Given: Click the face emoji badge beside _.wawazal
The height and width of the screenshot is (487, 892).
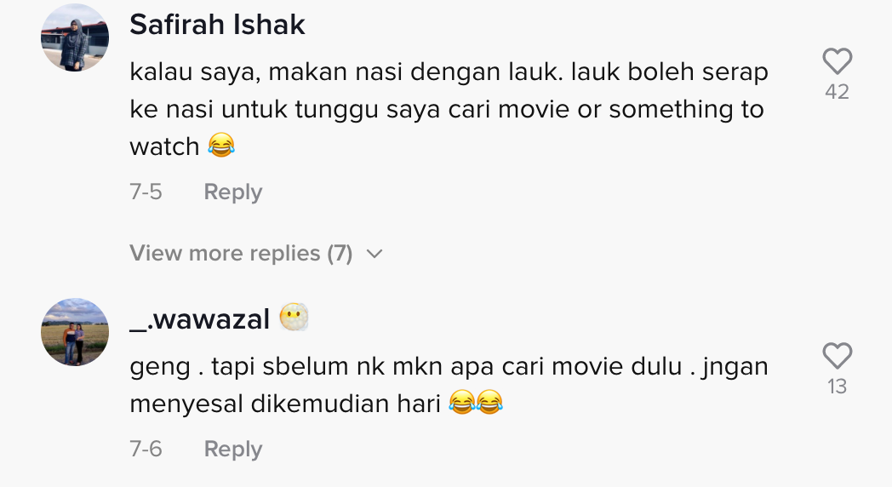Looking at the screenshot, I should tap(294, 319).
